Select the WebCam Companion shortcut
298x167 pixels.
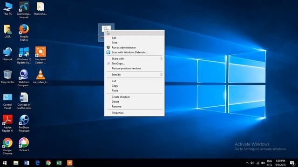pyautogui.click(x=24, y=78)
